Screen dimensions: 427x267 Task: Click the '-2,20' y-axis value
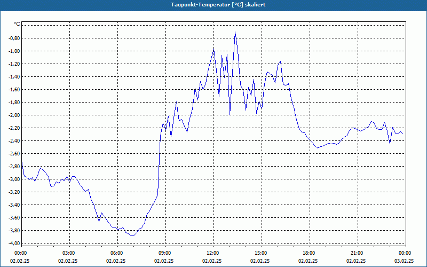tap(14, 128)
